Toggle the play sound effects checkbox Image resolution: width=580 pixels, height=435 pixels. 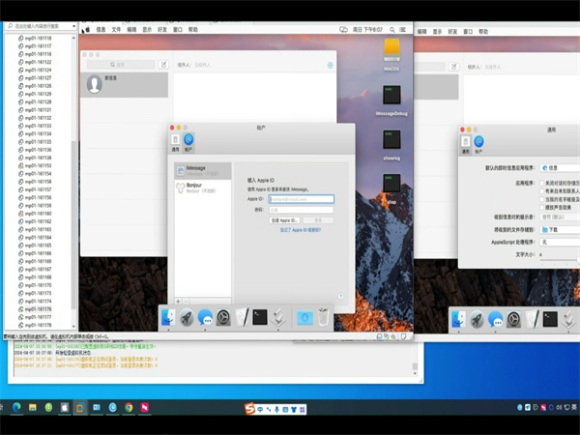(x=543, y=207)
